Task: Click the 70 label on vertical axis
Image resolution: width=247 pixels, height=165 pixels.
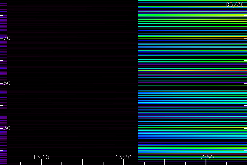Action: click(7, 38)
